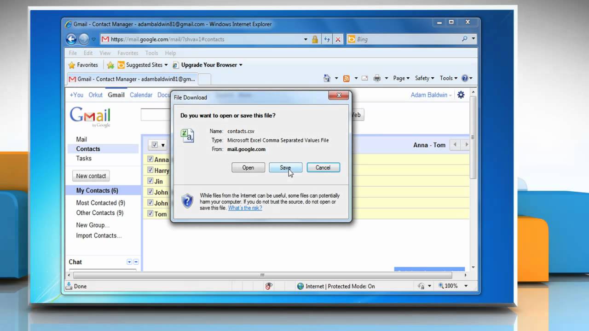Screen dimensions: 589x331
Task: Click the privacy report eye icon in status bar
Action: [x=269, y=286]
